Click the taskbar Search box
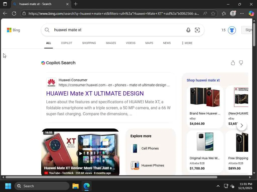Image resolution: width=257 pixels, height=192 pixels. 42,186
